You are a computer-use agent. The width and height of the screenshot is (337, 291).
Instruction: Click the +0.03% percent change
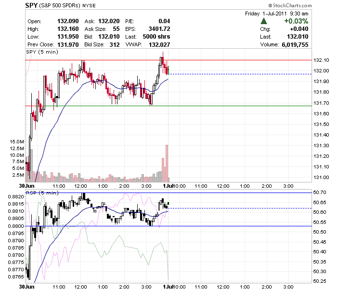point(296,21)
